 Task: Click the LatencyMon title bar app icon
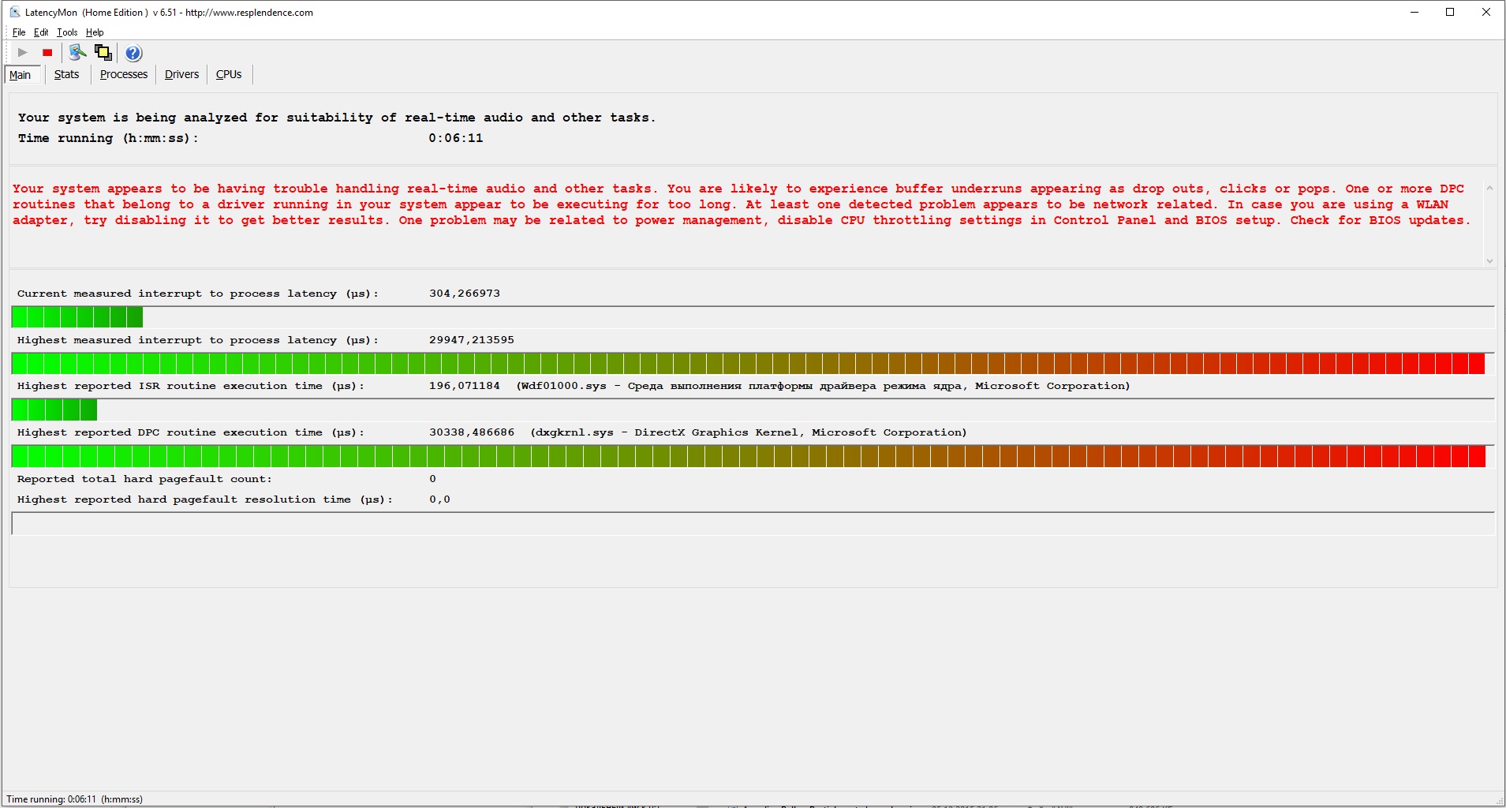click(14, 12)
